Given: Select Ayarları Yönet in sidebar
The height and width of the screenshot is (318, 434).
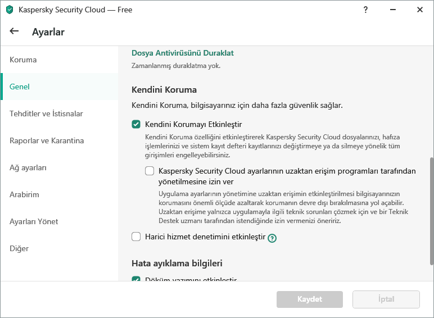Looking at the screenshot, I should coord(34,221).
